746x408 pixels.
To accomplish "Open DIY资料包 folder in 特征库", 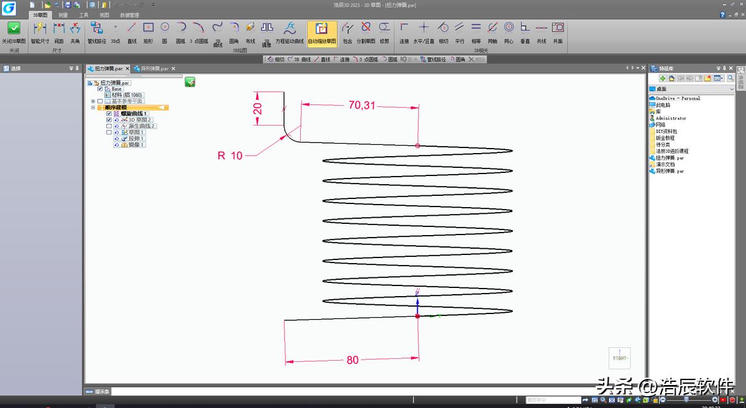I will [663, 131].
